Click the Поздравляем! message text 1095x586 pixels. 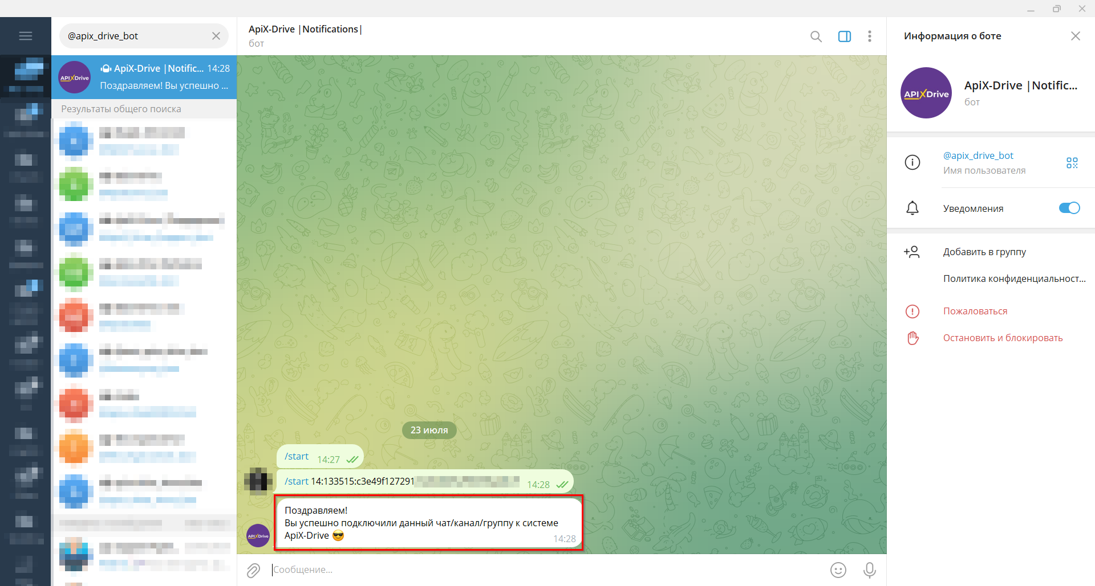tap(316, 510)
